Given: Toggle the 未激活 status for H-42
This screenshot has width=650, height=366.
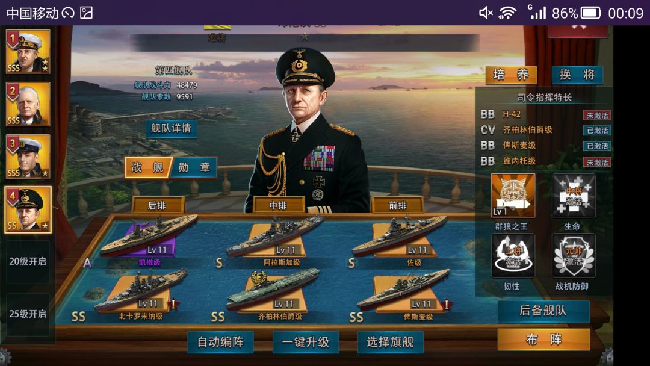Looking at the screenshot, I should coord(597,115).
